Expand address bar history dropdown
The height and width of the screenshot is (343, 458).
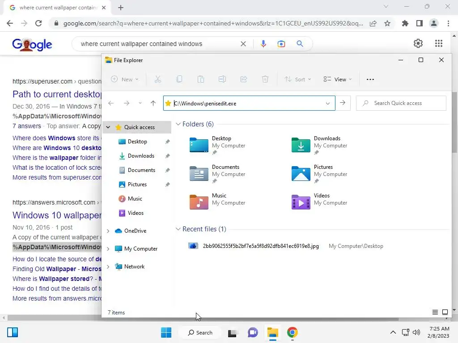point(328,103)
